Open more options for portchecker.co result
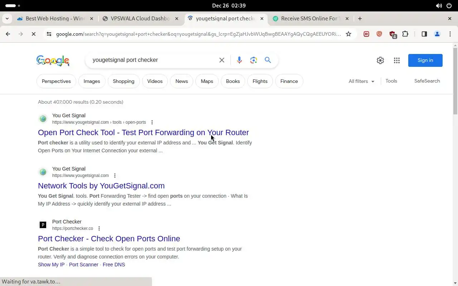The width and height of the screenshot is (458, 286). pos(99,228)
